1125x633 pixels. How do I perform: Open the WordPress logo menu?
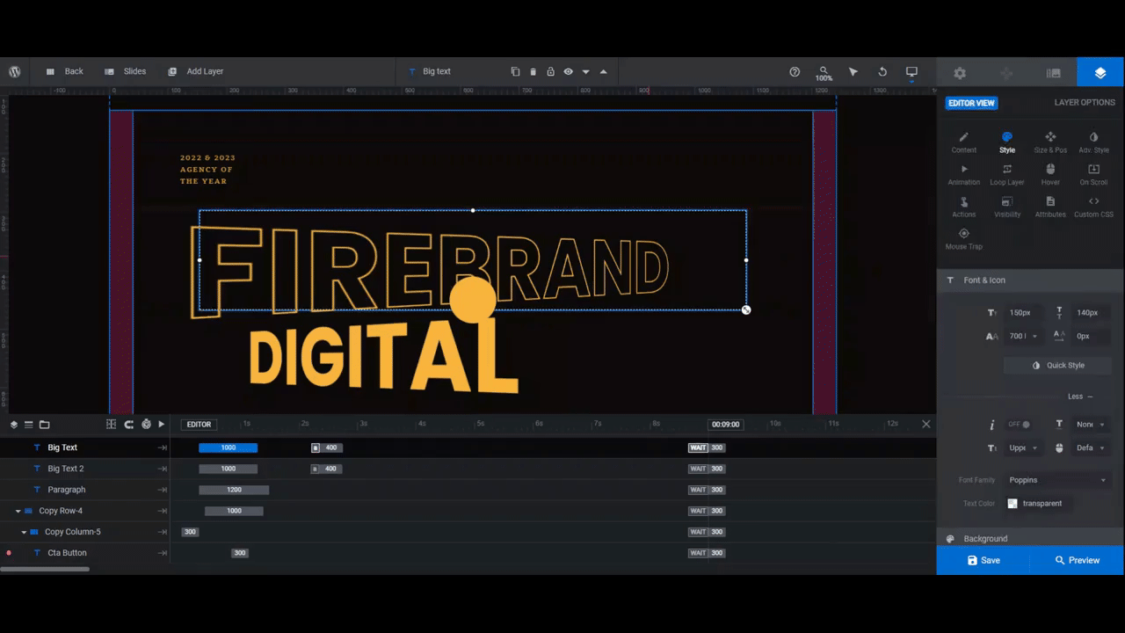(x=15, y=71)
